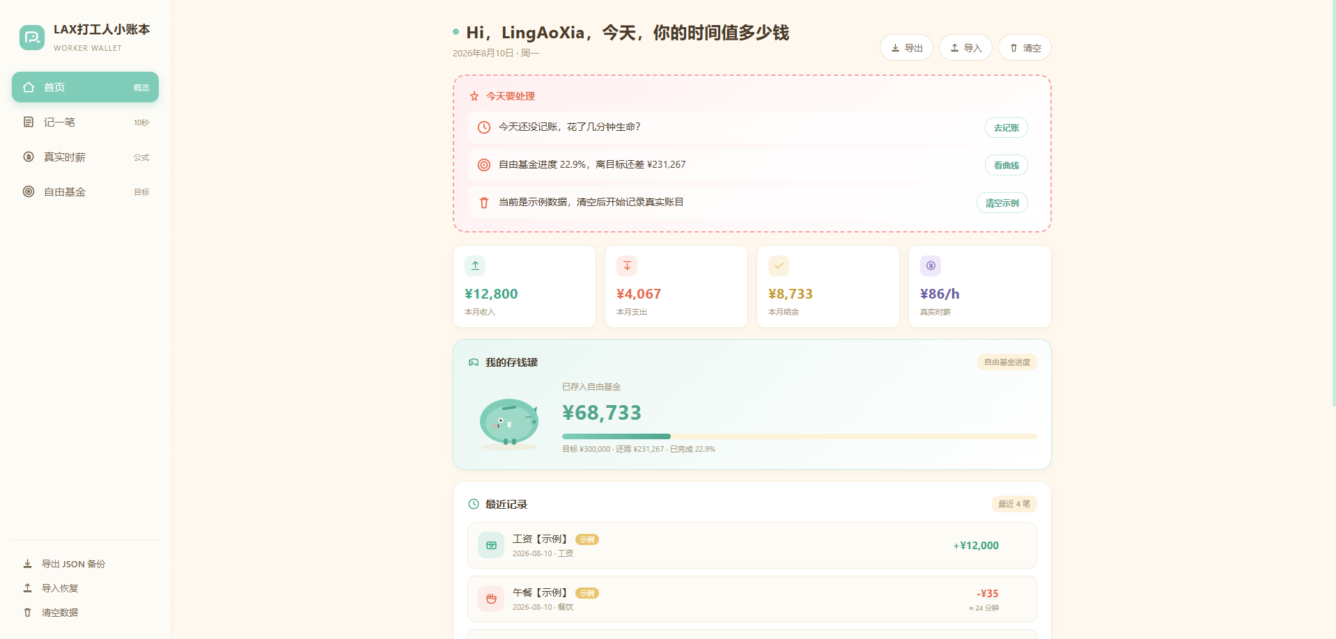This screenshot has height=639, width=1336.
Task: Click the 自由基金进度 badge
Action: tap(1007, 362)
